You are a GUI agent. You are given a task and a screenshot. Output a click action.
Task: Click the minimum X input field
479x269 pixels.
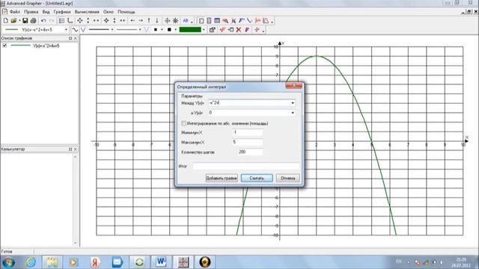click(248, 132)
